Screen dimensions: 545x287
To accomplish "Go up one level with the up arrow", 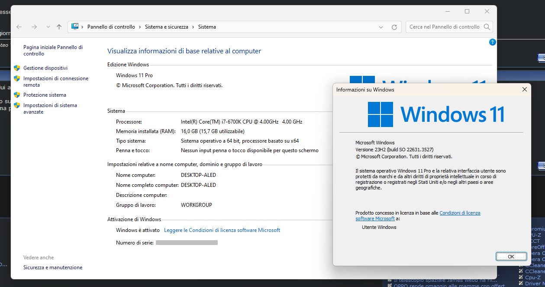I will [59, 27].
